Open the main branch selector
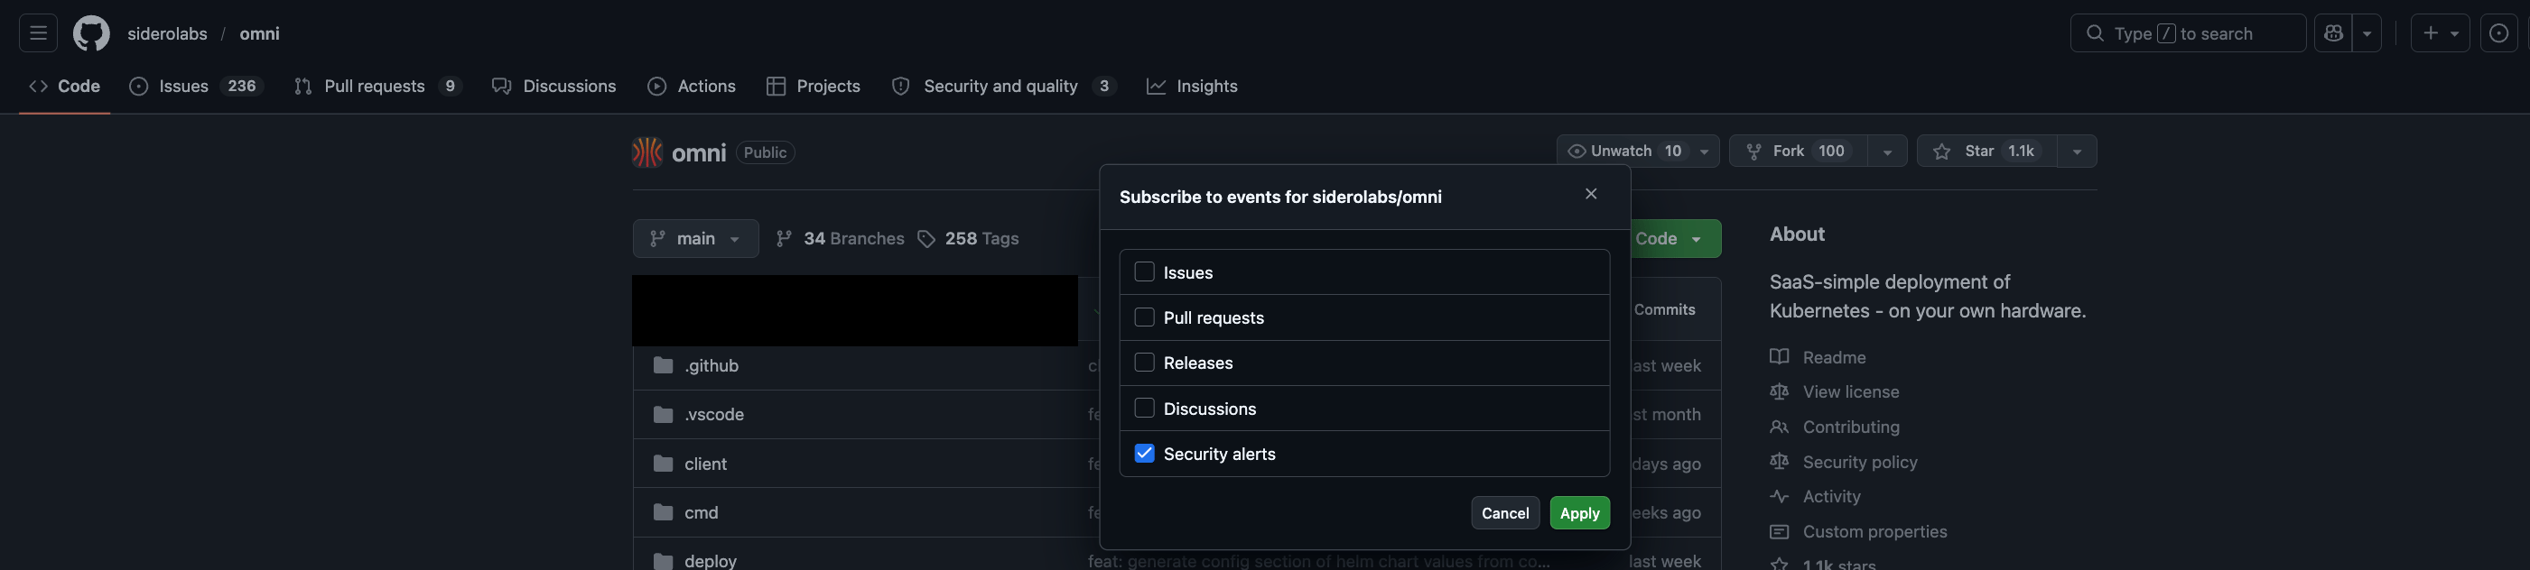Screen dimensions: 2530x570 coord(695,238)
